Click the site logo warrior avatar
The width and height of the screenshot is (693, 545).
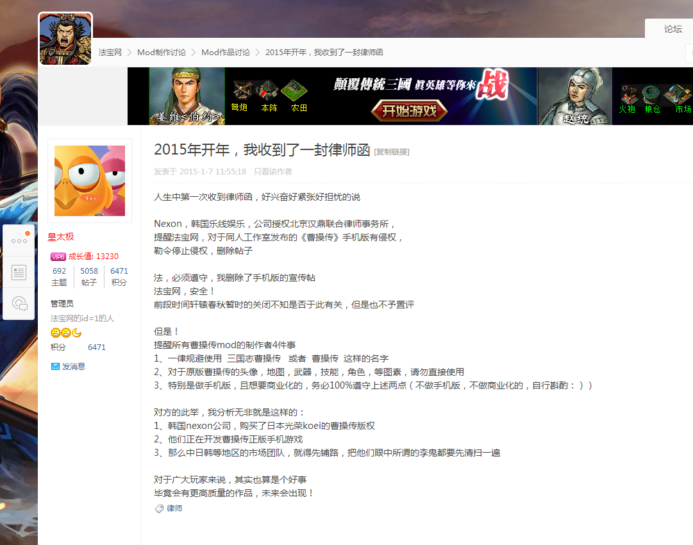[65, 39]
